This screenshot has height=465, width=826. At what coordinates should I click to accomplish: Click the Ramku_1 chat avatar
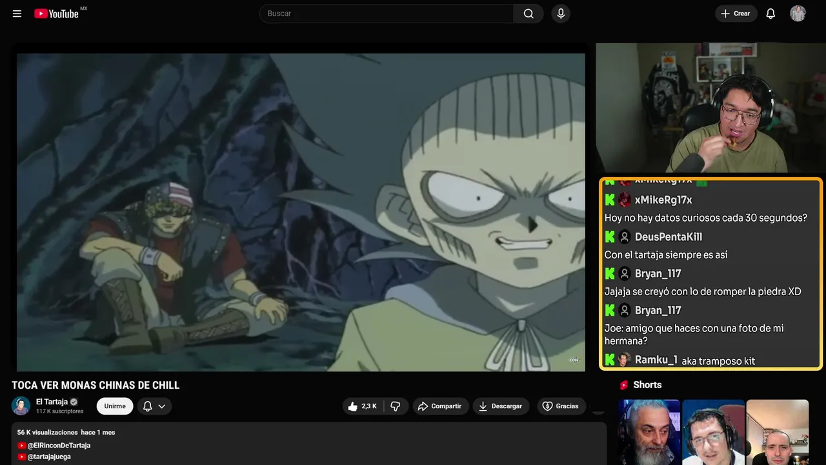(625, 360)
